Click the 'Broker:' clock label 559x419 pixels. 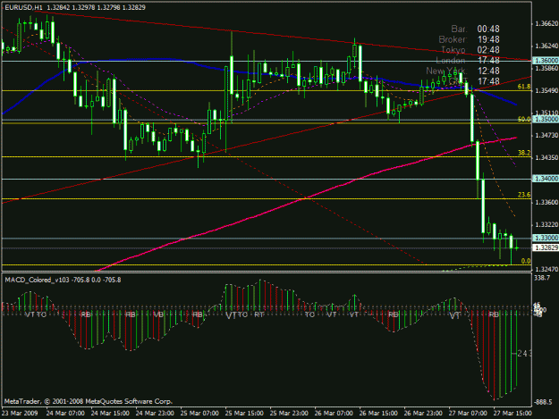453,39
